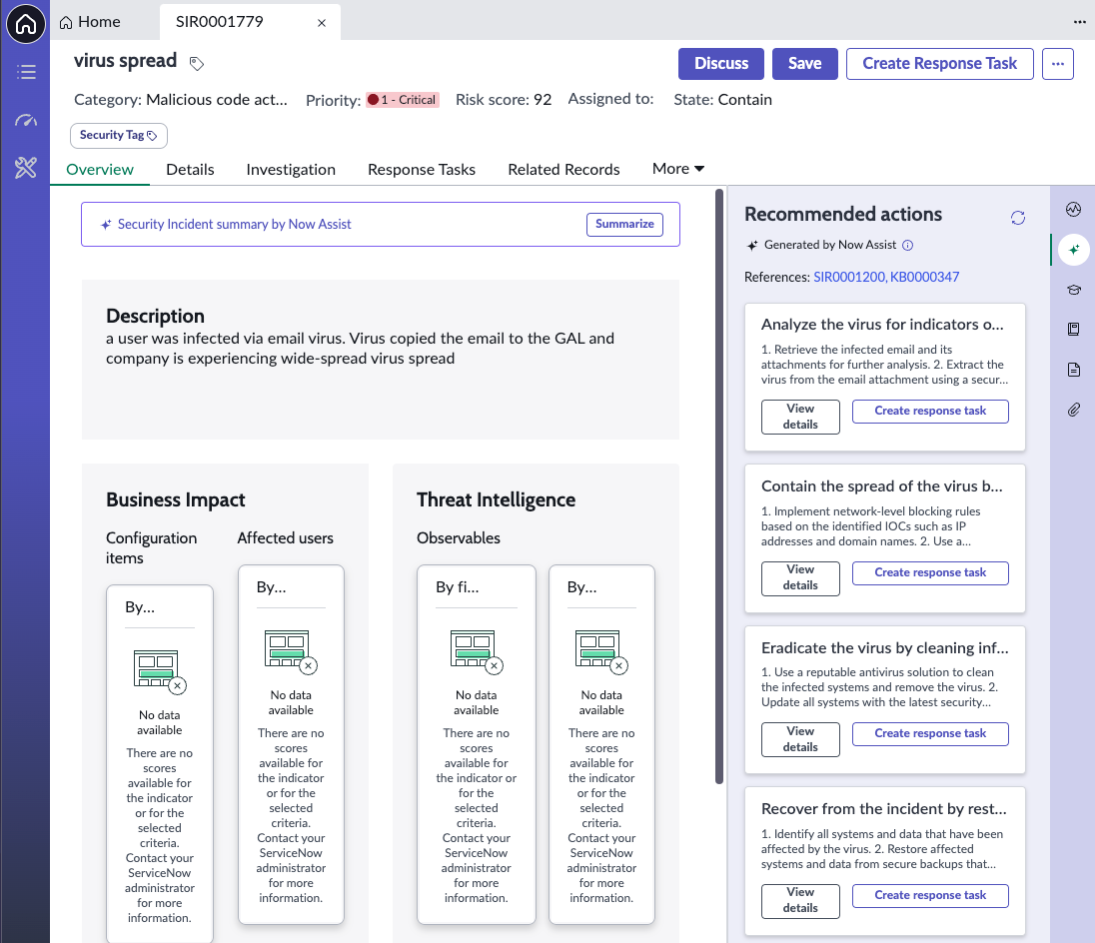The height and width of the screenshot is (943, 1095).
Task: Click the Description heading
Action: (155, 317)
